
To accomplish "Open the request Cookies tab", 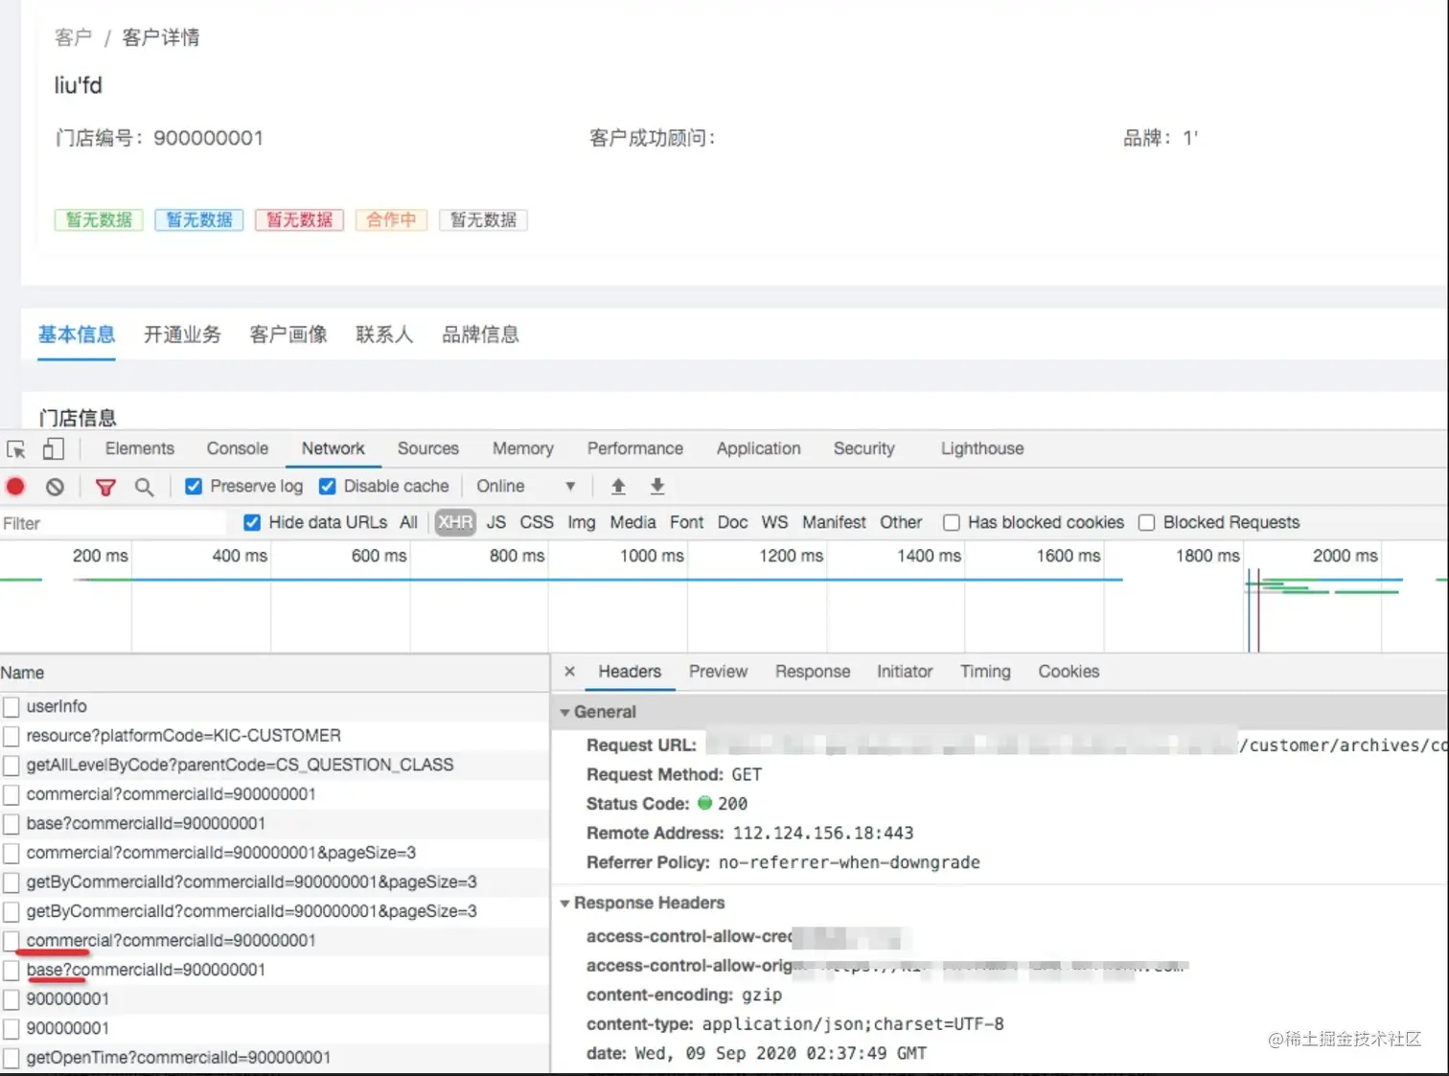I will pyautogui.click(x=1069, y=672).
